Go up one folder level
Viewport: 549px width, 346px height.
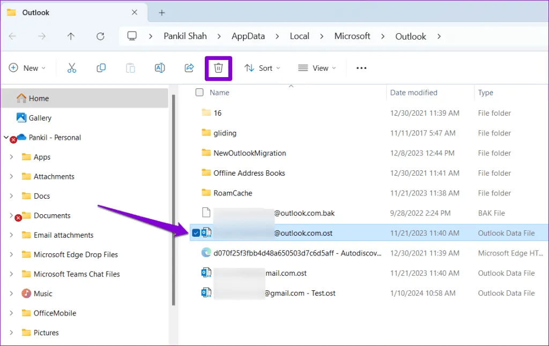click(x=71, y=36)
